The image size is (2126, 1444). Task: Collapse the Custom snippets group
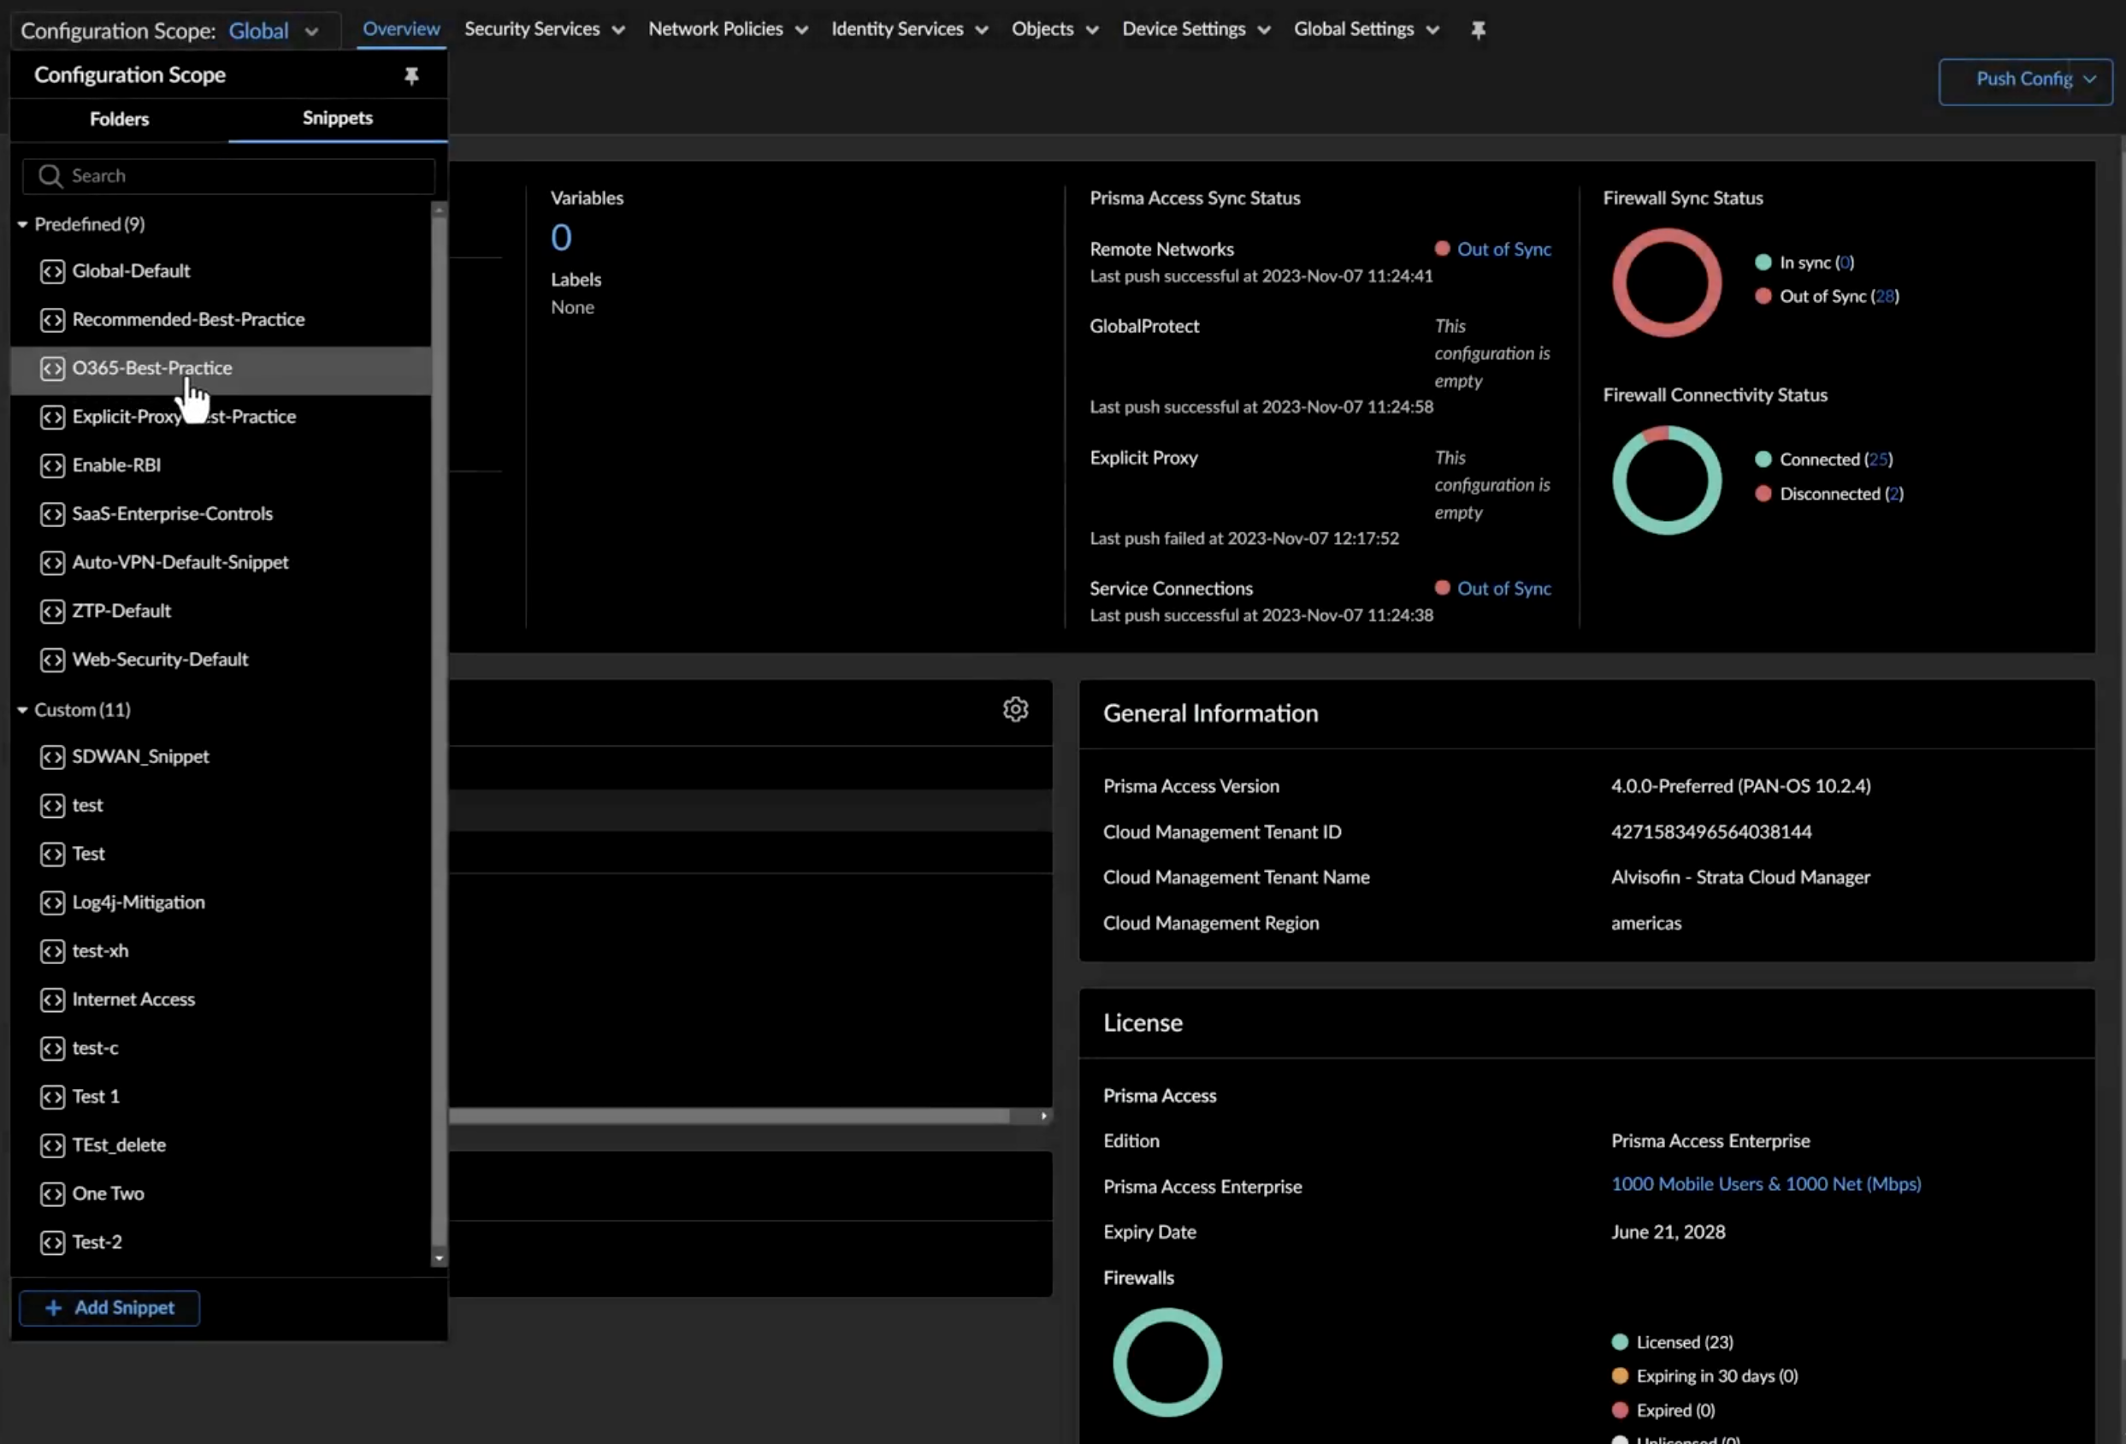(x=24, y=709)
